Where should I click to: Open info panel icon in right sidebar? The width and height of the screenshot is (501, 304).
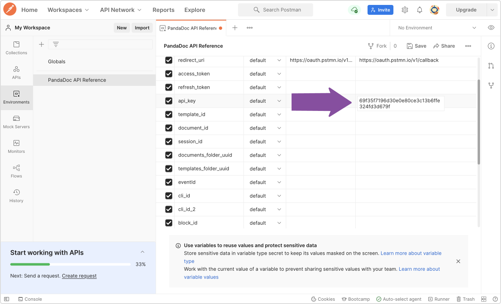point(491,46)
